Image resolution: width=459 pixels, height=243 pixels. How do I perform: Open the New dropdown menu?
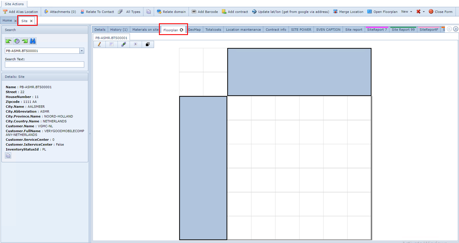point(407,12)
